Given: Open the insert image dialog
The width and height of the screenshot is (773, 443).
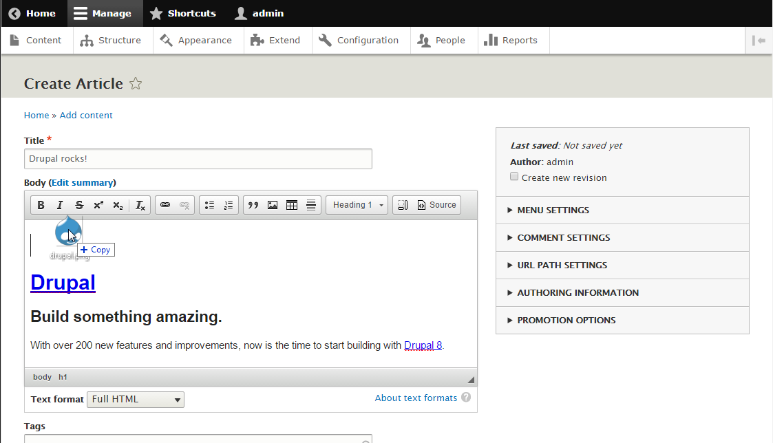Looking at the screenshot, I should tap(273, 205).
